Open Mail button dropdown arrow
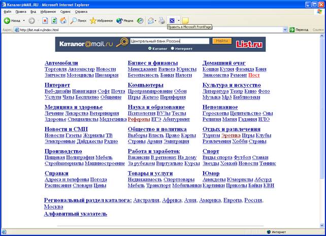The image size is (326, 236). (155, 21)
